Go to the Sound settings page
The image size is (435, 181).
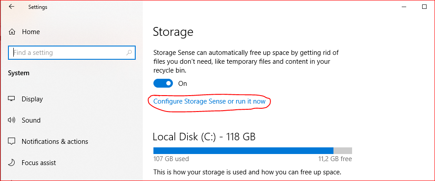(x=31, y=120)
